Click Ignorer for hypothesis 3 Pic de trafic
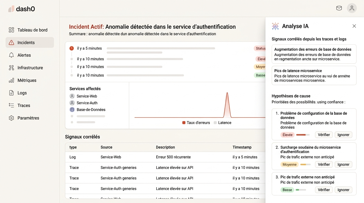Viewport: 364px width, 203px height. click(x=343, y=190)
